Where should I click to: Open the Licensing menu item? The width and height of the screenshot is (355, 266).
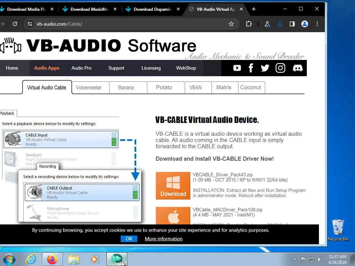coord(151,68)
